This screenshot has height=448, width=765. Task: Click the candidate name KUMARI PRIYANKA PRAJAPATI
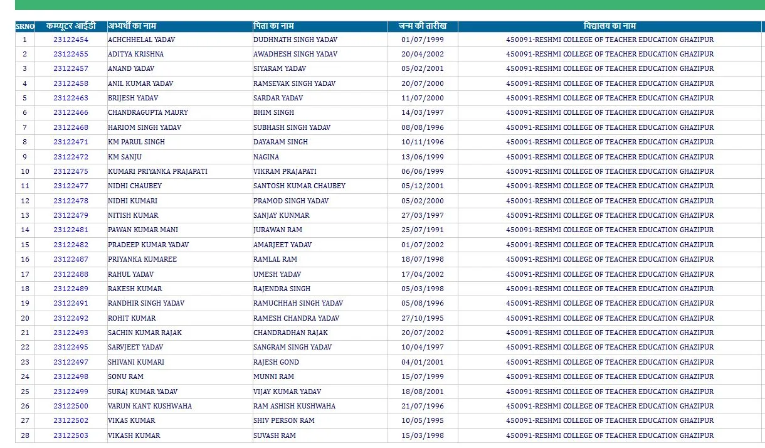[157, 171]
